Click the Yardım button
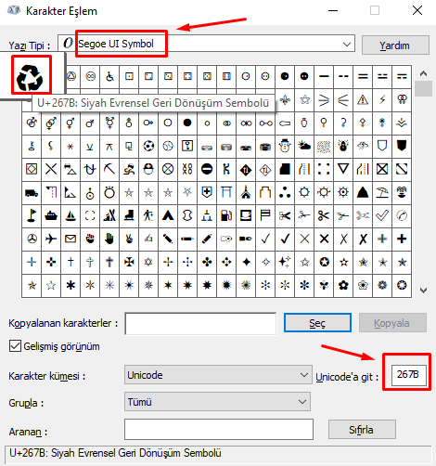 395,45
